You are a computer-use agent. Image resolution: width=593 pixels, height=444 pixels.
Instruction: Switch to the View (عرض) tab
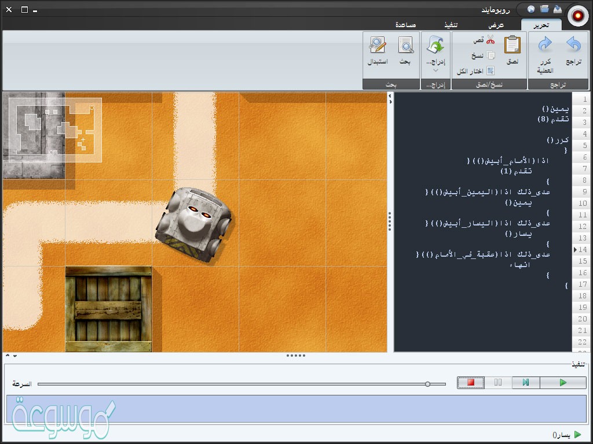point(496,25)
